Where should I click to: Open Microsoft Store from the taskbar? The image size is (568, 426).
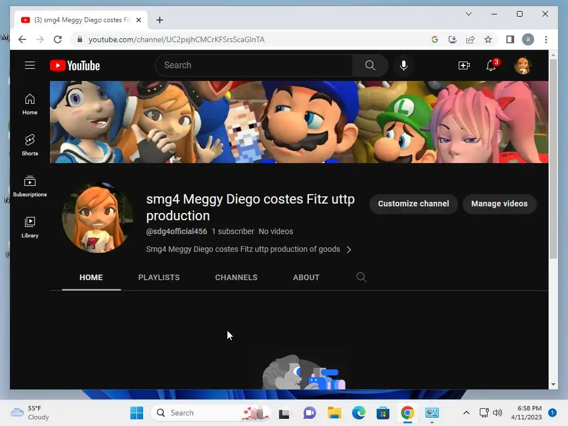(x=383, y=413)
